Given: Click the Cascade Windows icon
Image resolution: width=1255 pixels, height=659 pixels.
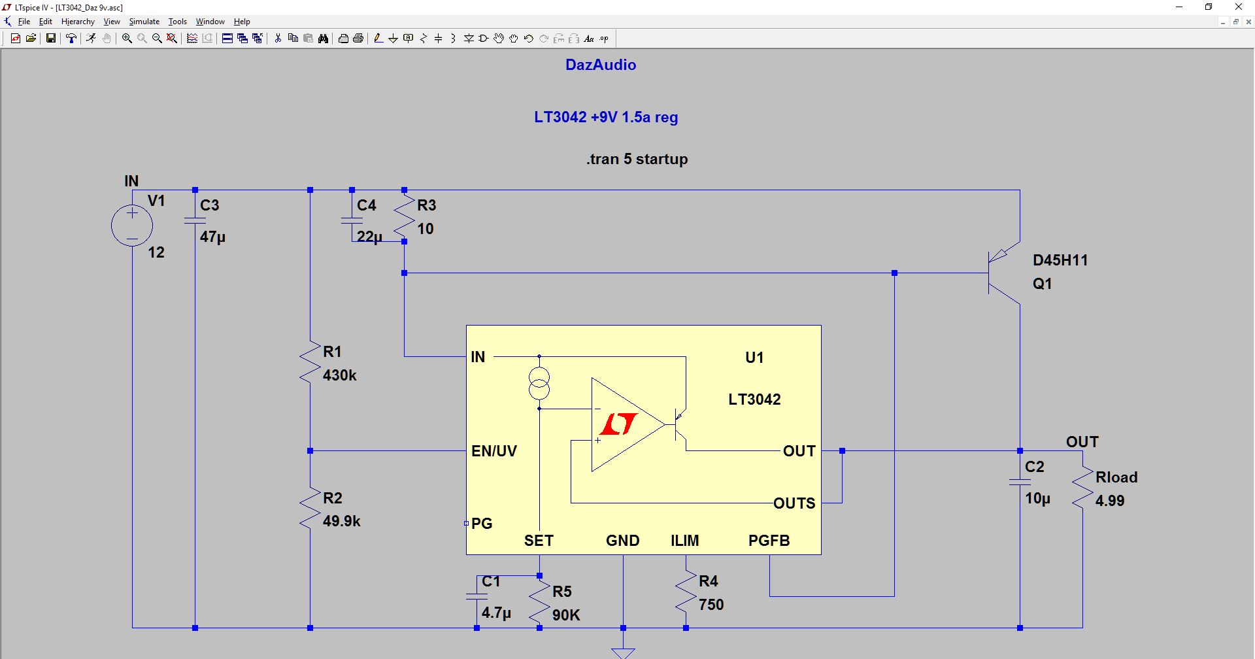Looking at the screenshot, I should (x=243, y=39).
